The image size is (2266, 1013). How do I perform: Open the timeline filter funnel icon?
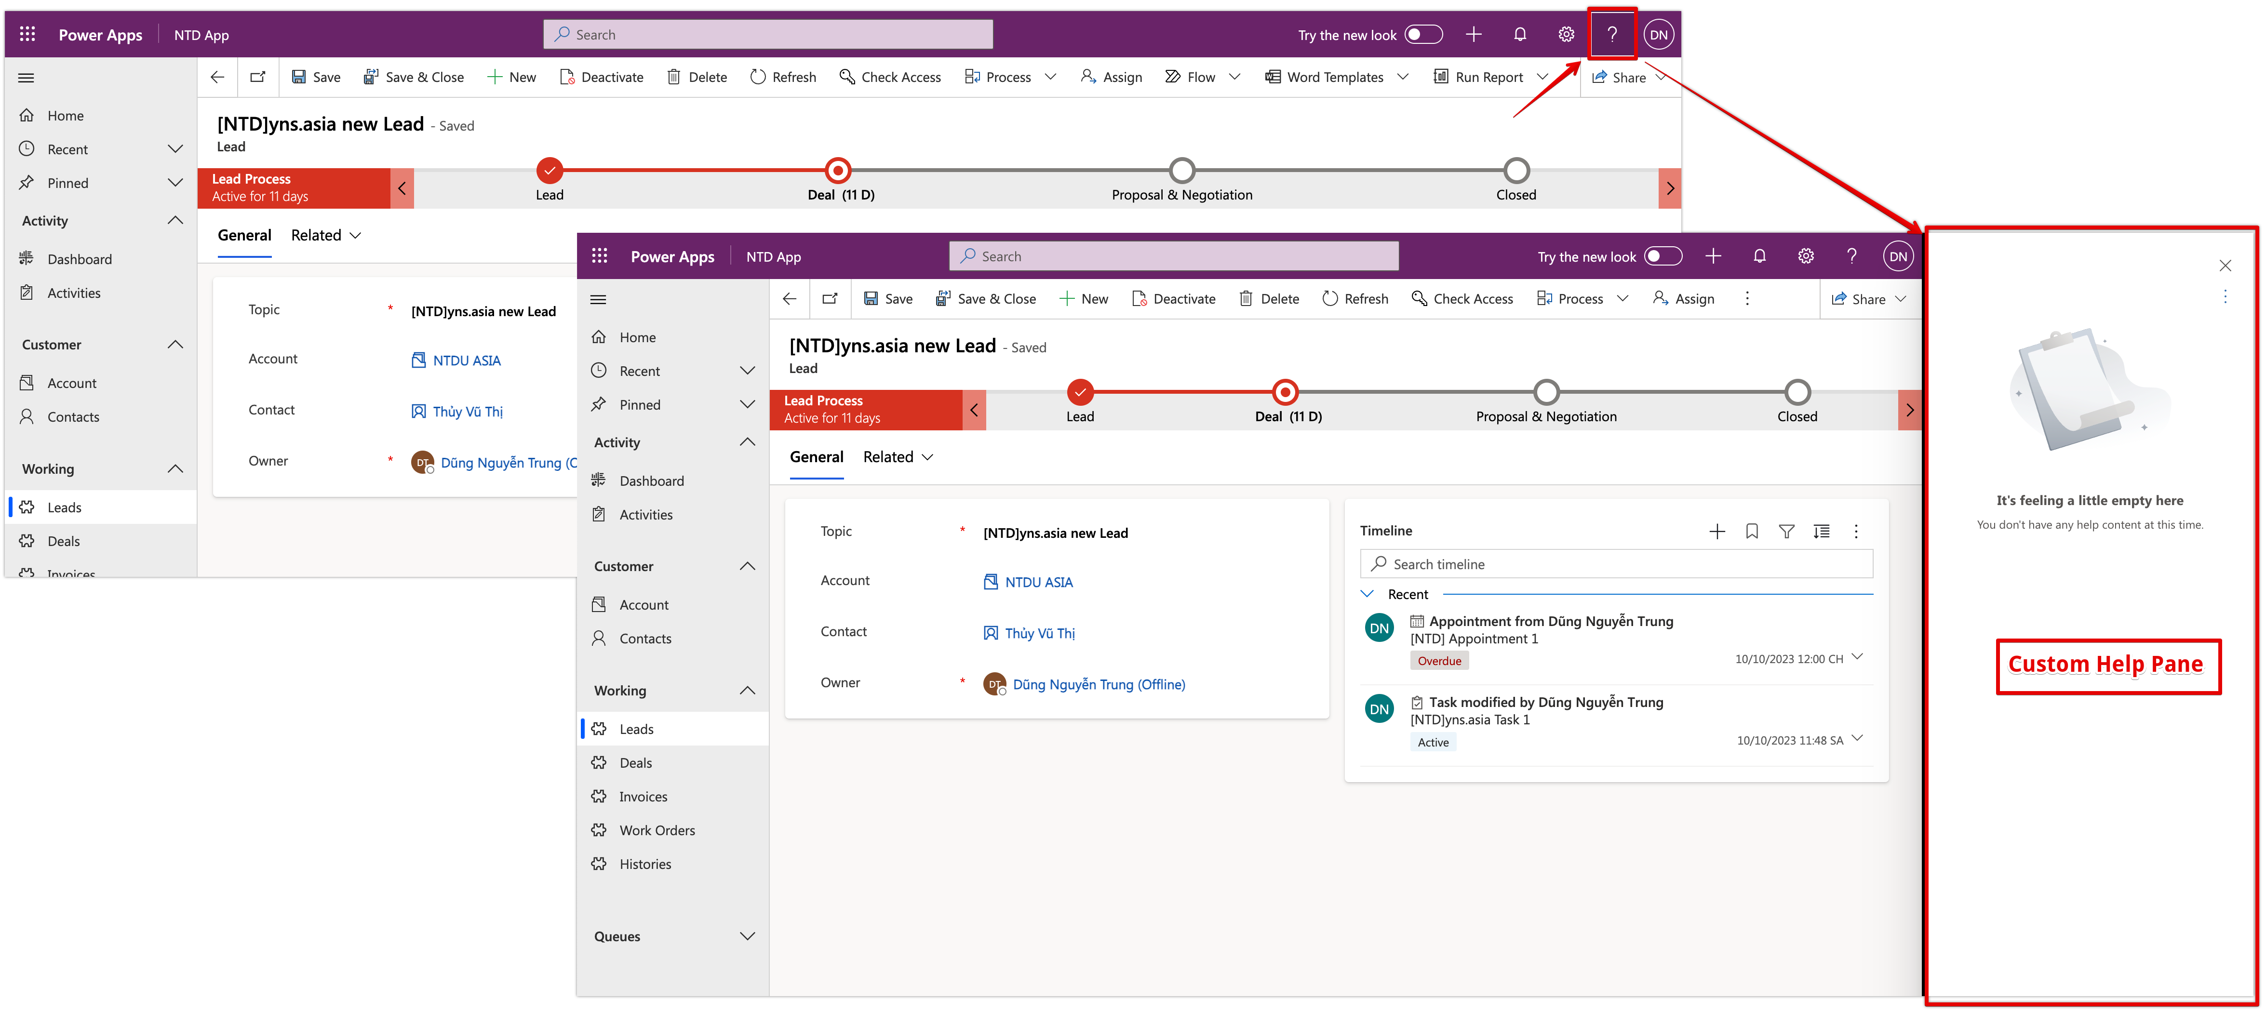click(x=1786, y=531)
